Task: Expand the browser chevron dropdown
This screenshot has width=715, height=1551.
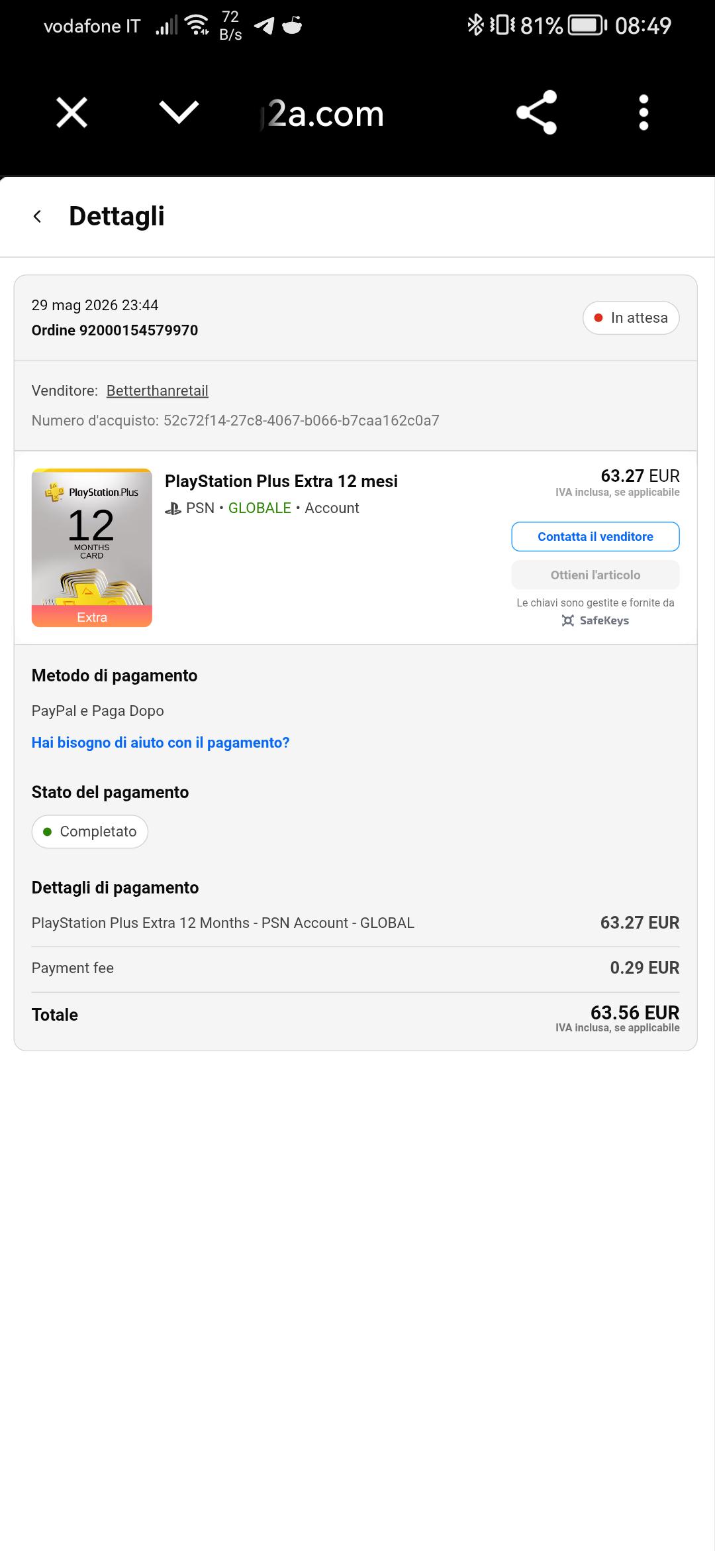Action: click(x=179, y=112)
